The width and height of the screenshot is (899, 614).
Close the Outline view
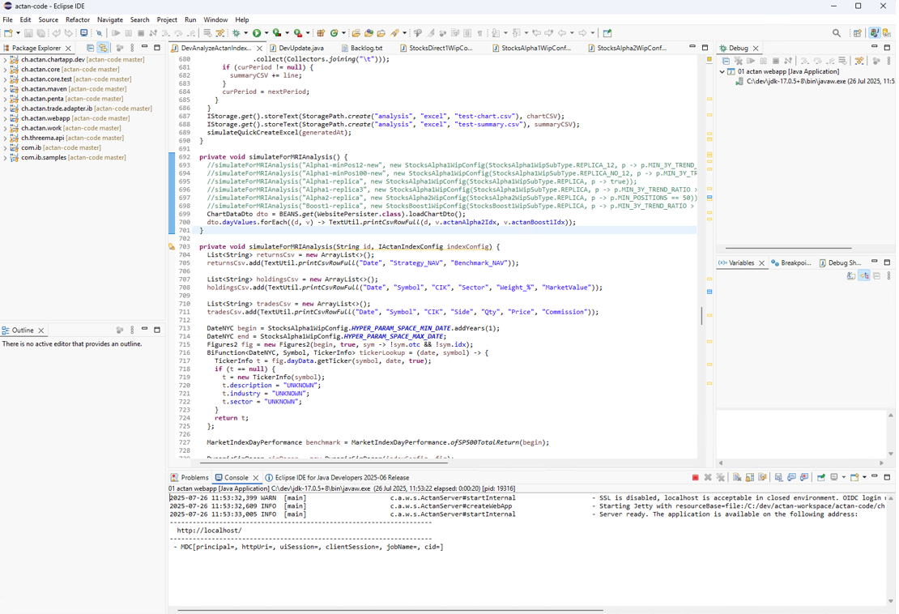point(41,330)
